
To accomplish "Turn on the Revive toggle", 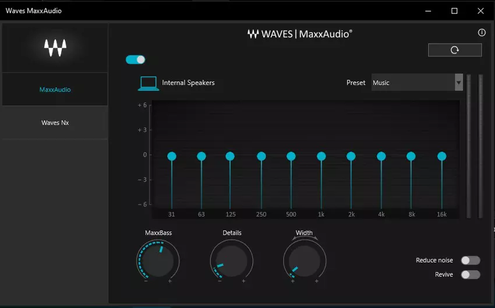I will coord(471,275).
